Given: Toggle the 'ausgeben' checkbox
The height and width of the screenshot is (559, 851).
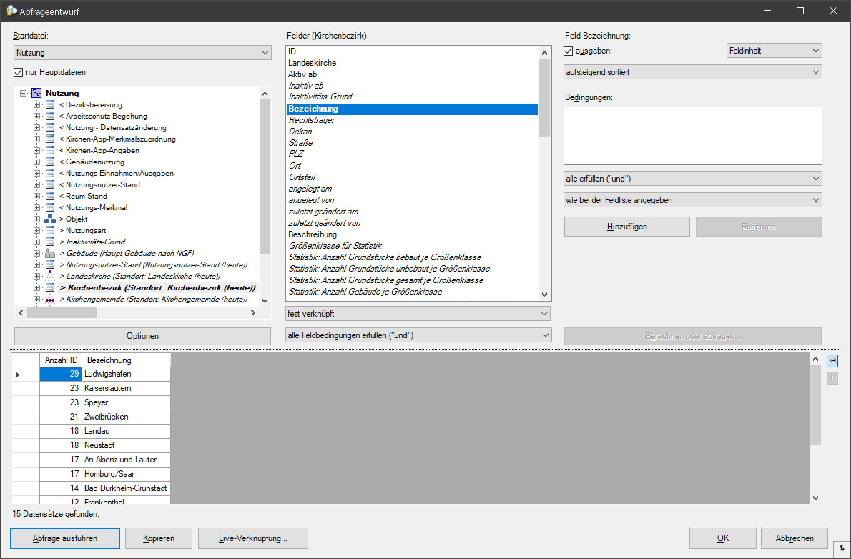Looking at the screenshot, I should [x=568, y=51].
